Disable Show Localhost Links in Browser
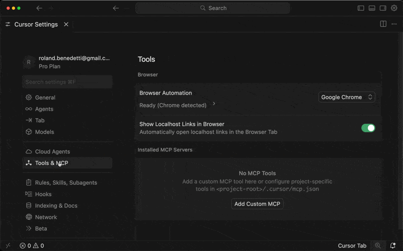403x251 pixels. 368,128
